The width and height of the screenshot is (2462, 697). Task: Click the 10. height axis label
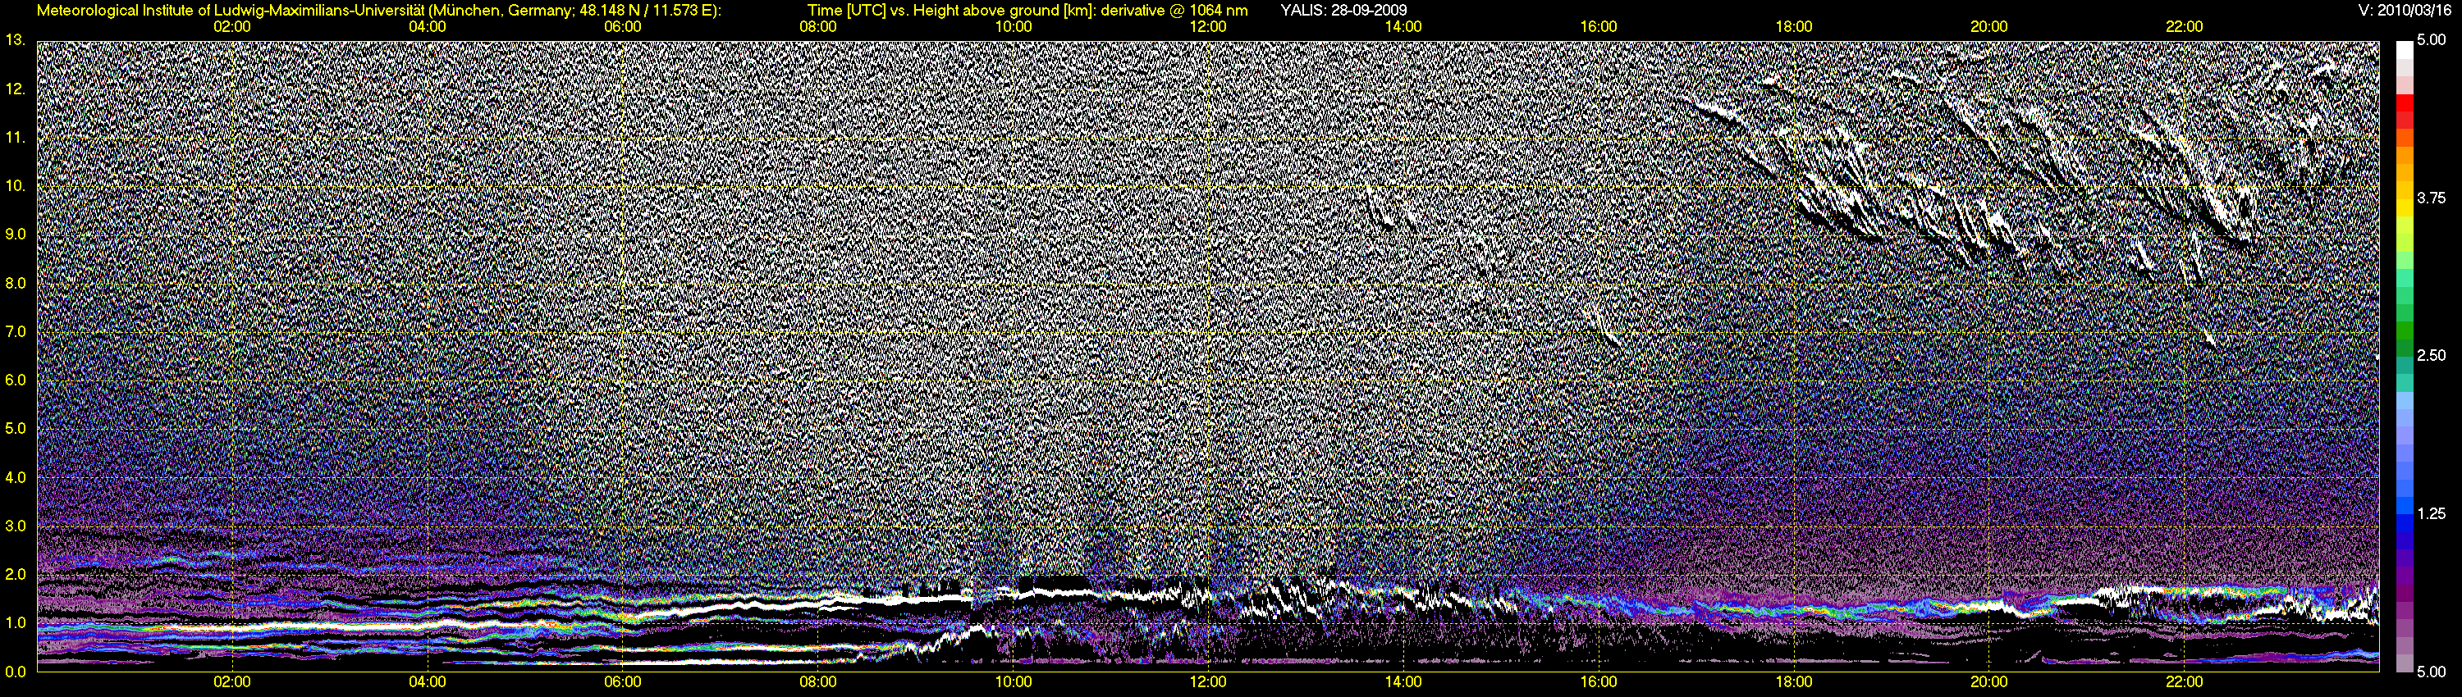click(16, 185)
